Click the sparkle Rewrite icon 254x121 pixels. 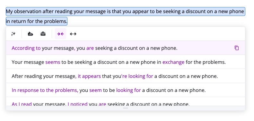pos(13,34)
